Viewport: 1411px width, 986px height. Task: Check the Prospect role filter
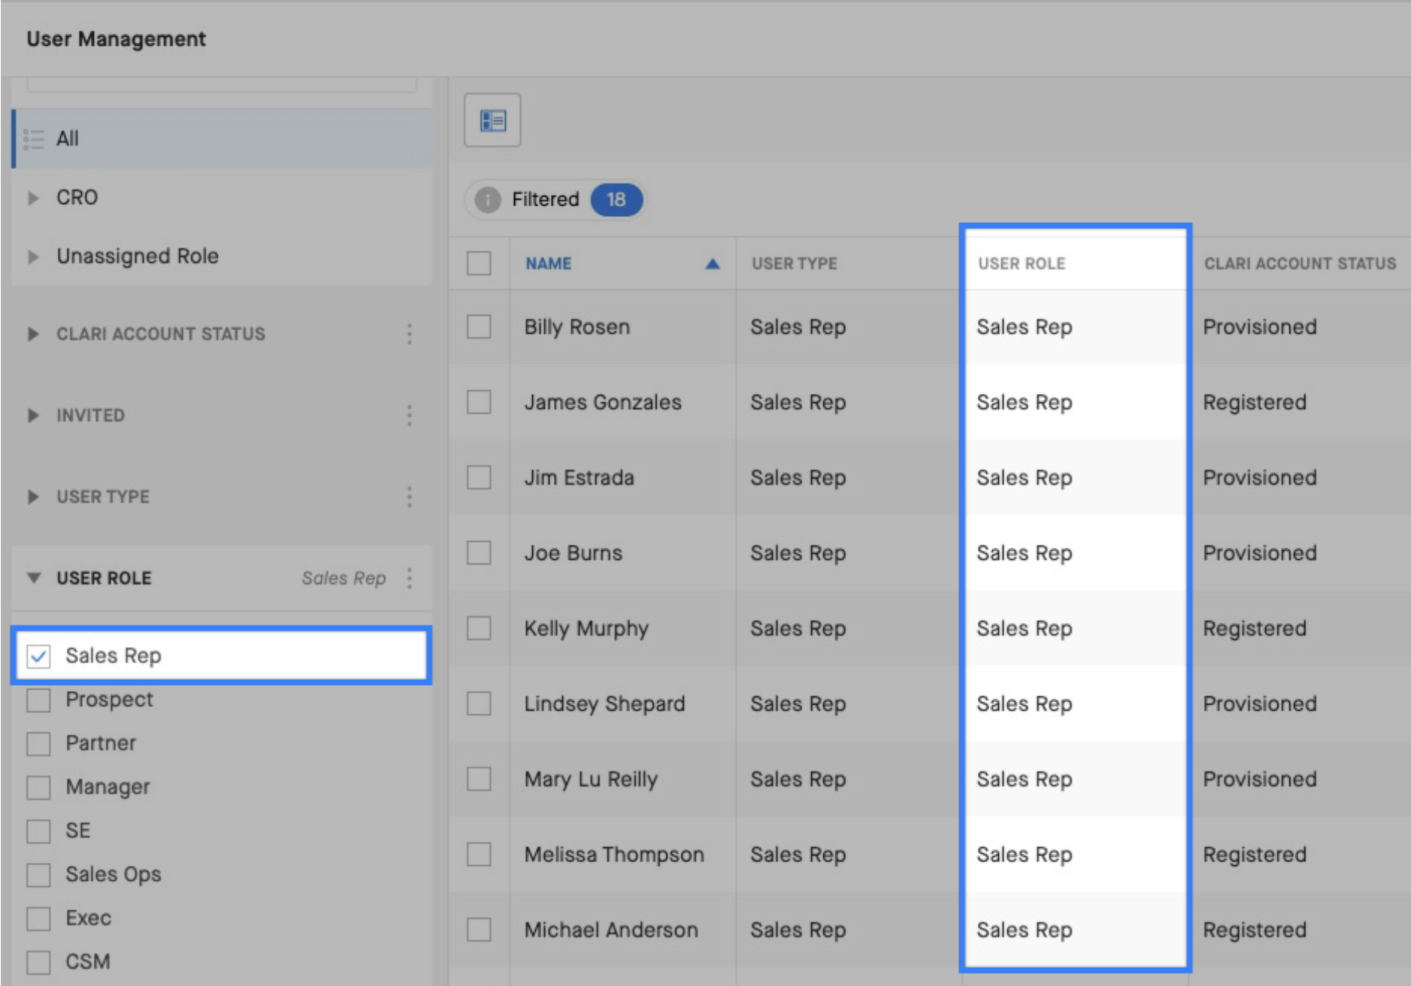[x=38, y=700]
